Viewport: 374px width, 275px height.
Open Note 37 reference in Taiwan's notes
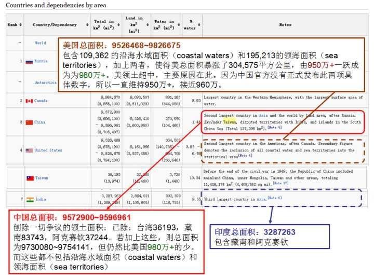[280, 183]
